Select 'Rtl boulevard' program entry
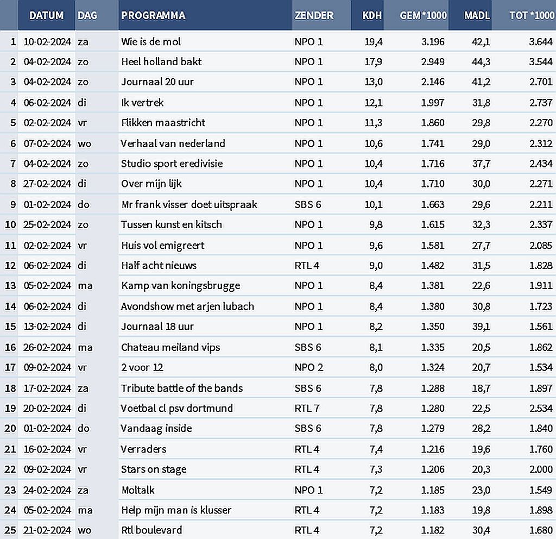556x539 pixels. coord(152,530)
